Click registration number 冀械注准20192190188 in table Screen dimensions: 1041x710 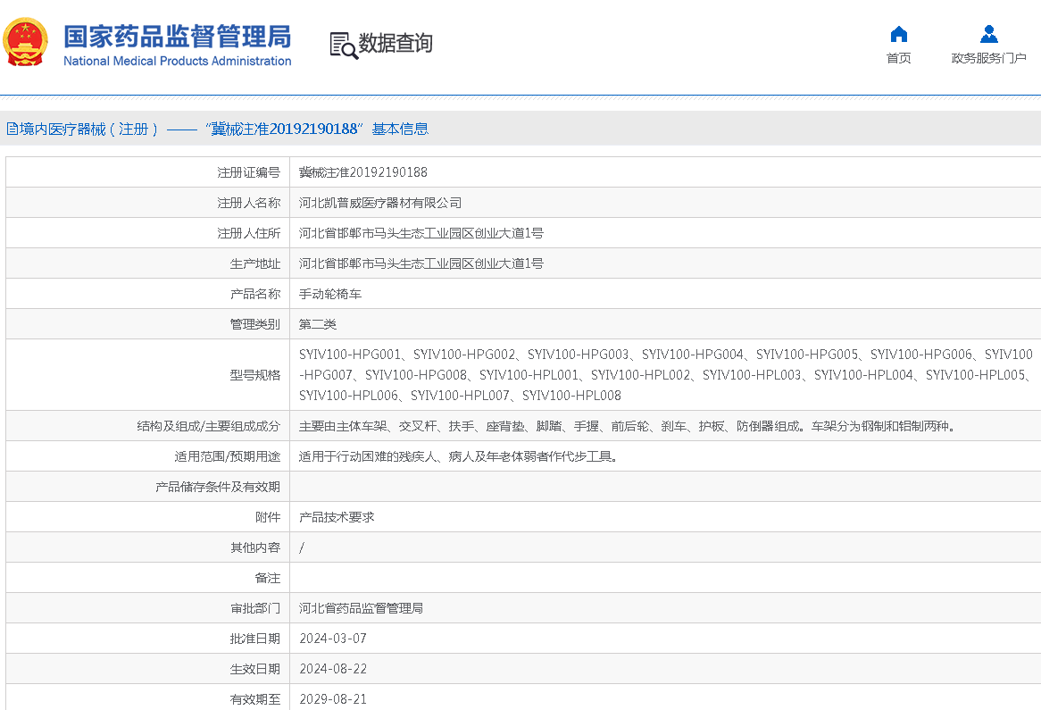(362, 172)
